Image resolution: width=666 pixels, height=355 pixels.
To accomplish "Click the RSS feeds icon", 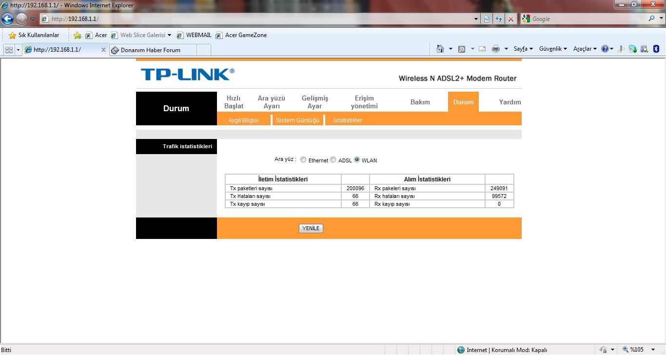I will (462, 49).
